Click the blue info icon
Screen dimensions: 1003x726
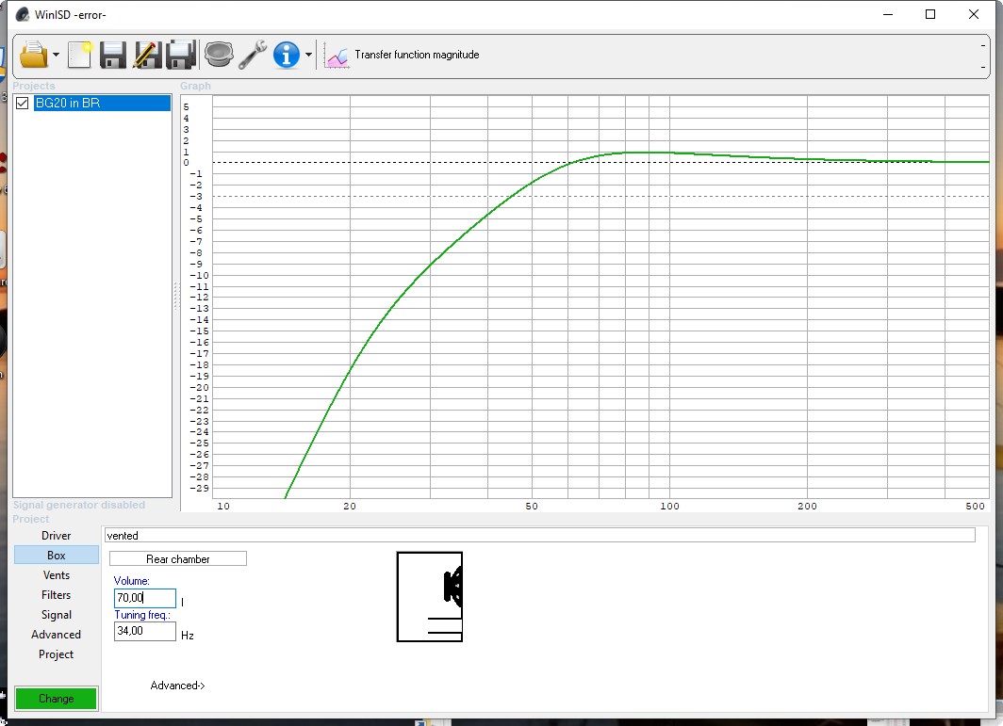[x=287, y=55]
